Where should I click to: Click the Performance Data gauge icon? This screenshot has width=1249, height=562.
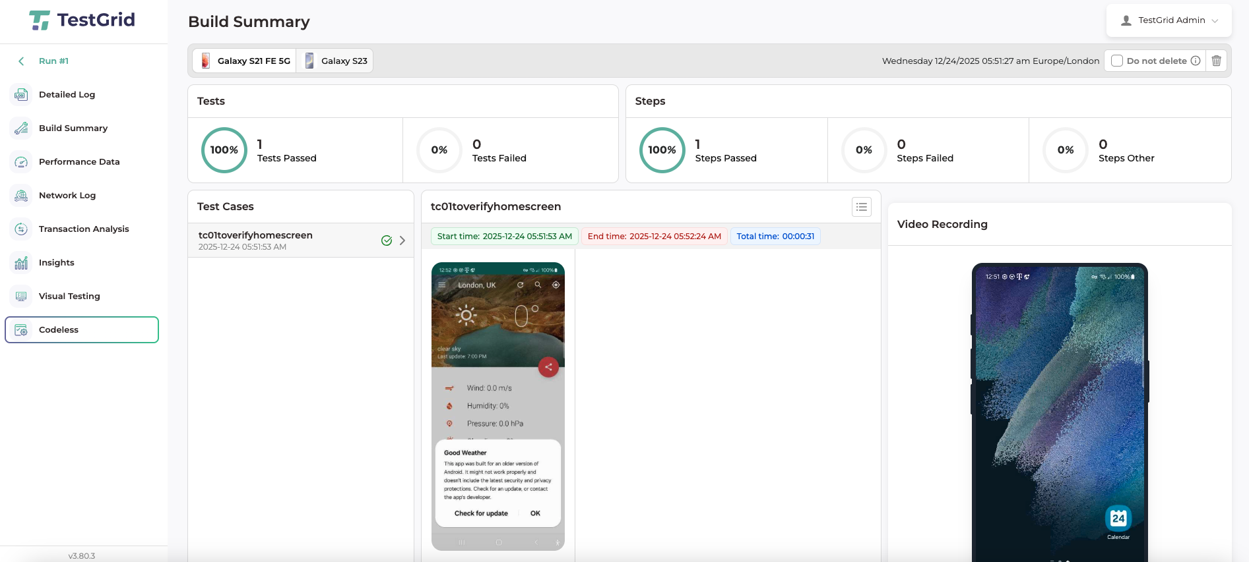click(x=21, y=161)
